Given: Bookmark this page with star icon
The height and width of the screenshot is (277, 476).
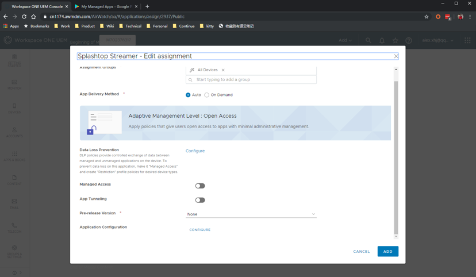Looking at the screenshot, I should coord(427,17).
